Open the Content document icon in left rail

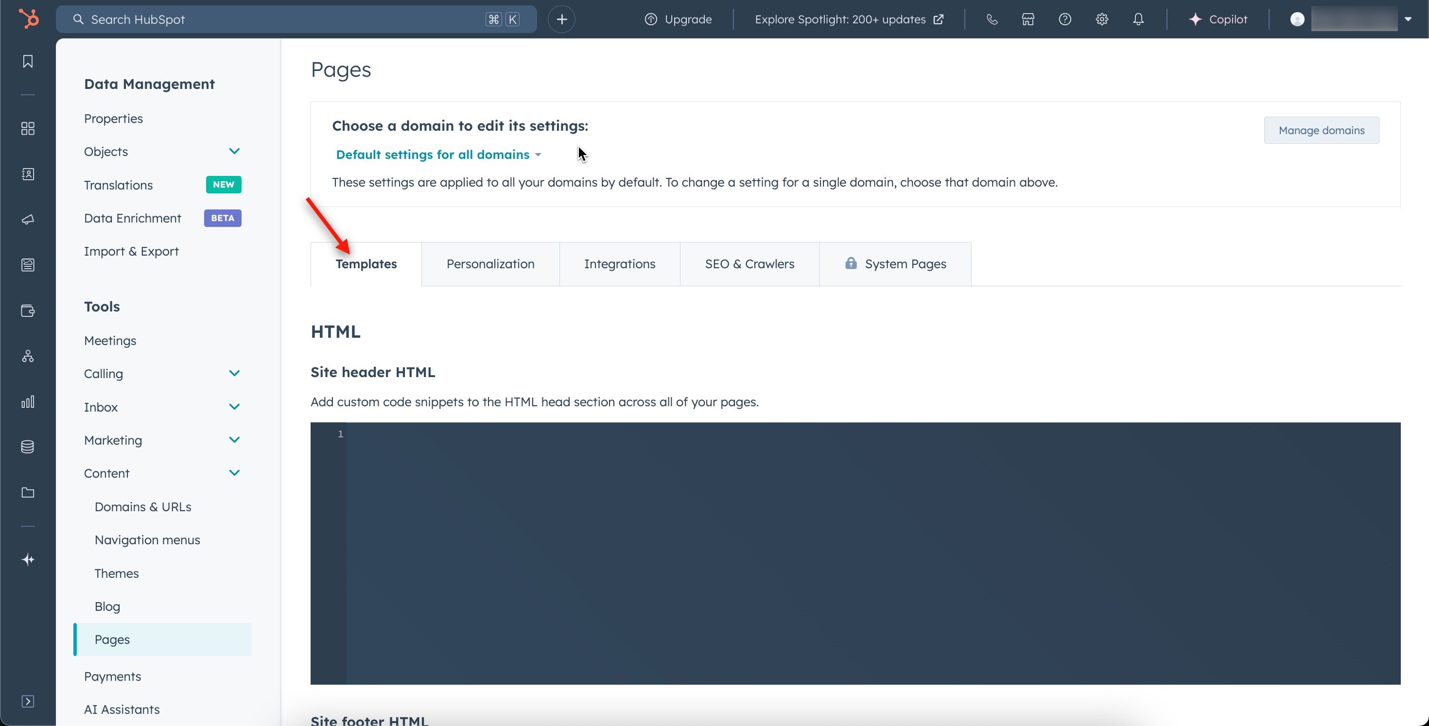(28, 265)
